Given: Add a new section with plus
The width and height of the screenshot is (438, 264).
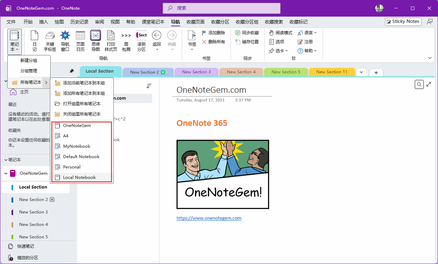Looking at the screenshot, I should click(x=376, y=72).
